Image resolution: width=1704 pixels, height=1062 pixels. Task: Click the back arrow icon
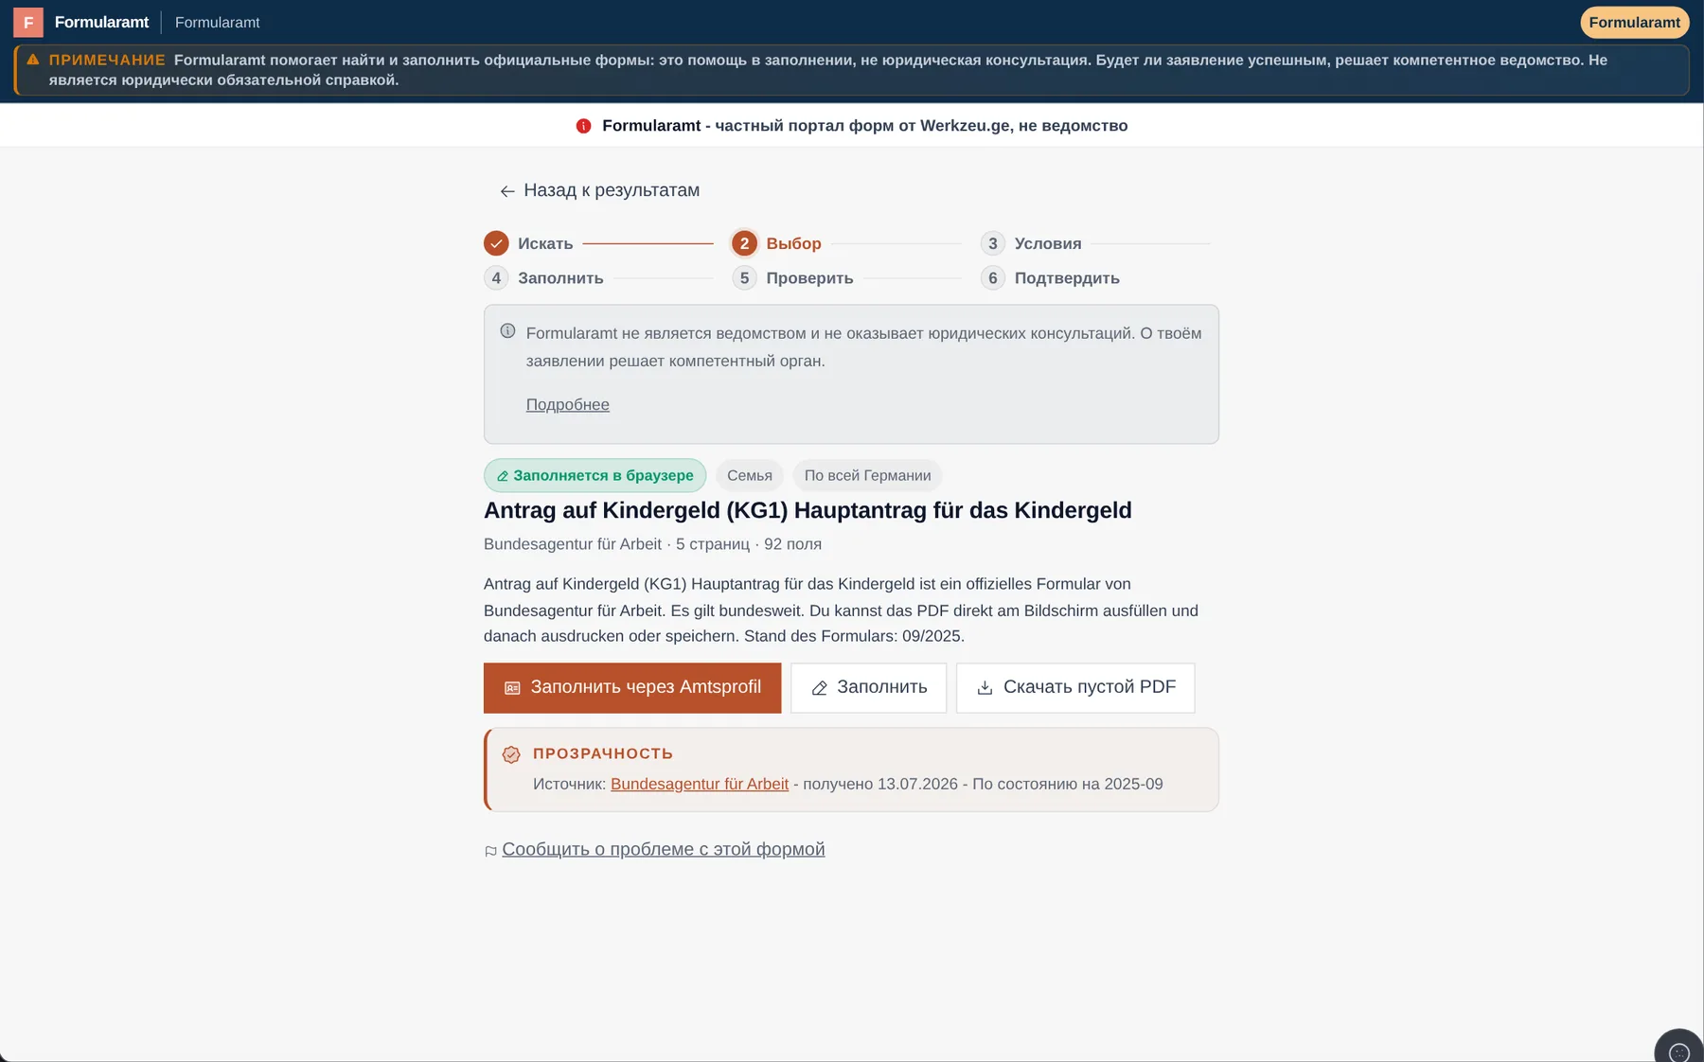pos(507,191)
